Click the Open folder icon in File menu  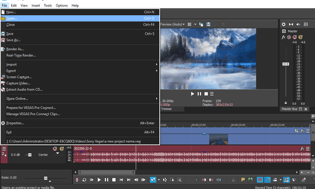[x=3, y=18]
